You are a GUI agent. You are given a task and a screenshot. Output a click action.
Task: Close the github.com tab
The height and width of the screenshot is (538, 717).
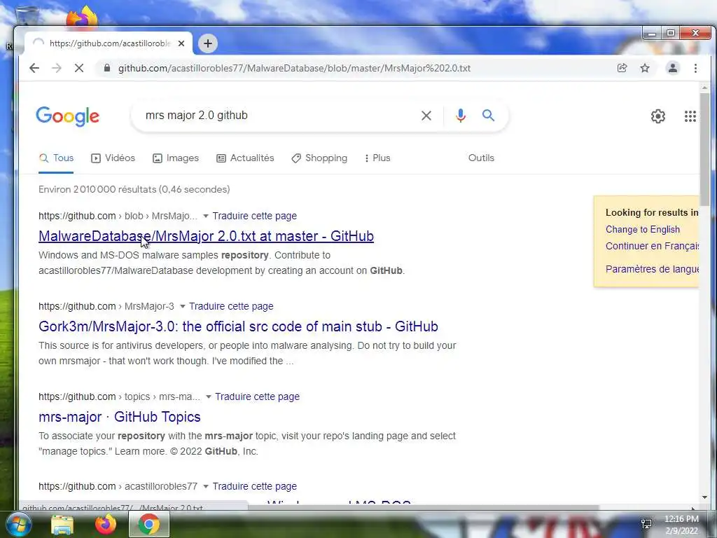181,43
